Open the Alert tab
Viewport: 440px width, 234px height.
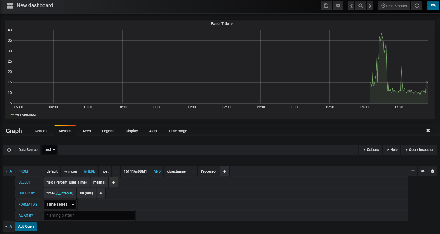(x=153, y=131)
